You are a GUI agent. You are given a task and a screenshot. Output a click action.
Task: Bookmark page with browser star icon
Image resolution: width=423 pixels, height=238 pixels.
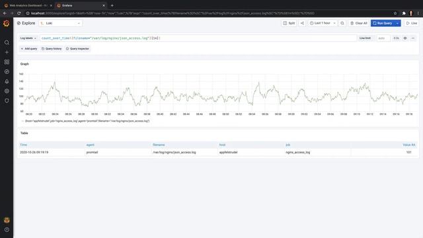pyautogui.click(x=395, y=13)
